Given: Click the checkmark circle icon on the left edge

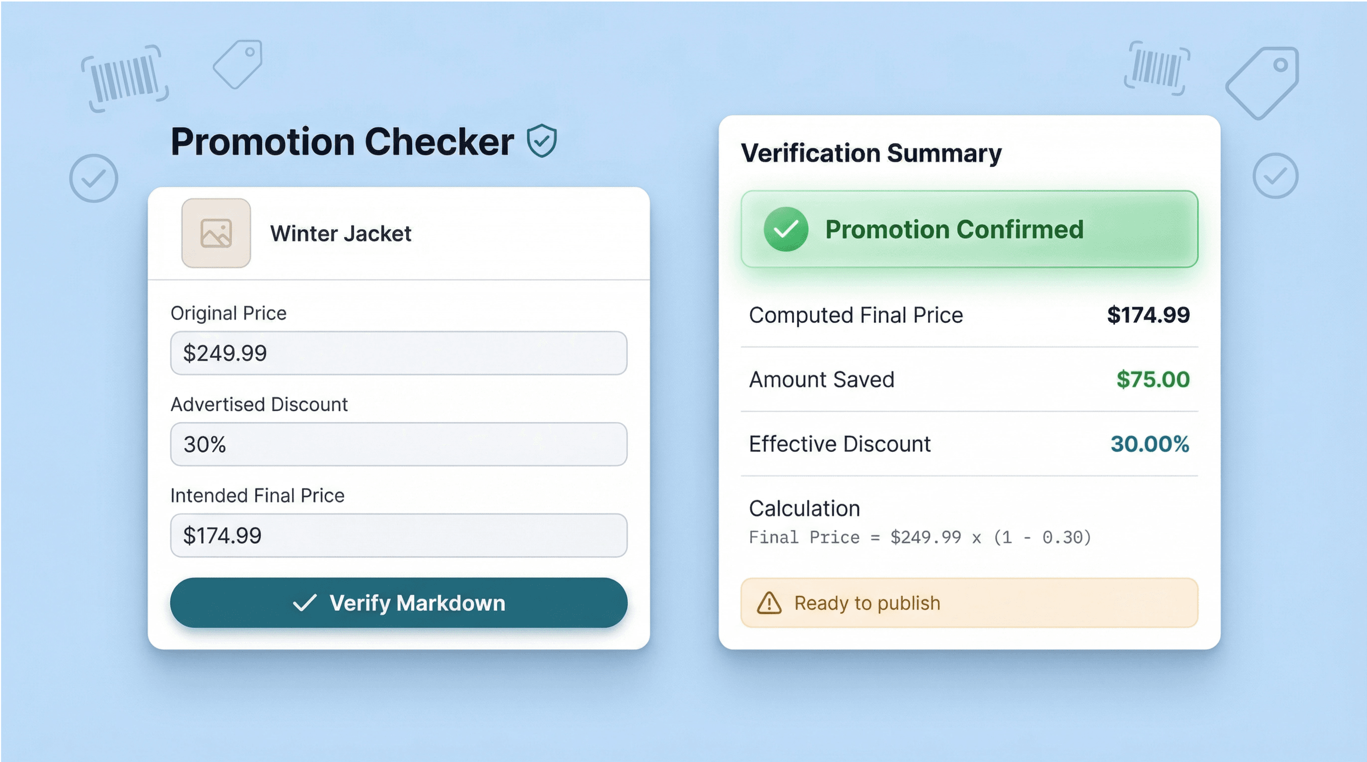Looking at the screenshot, I should 93,178.
